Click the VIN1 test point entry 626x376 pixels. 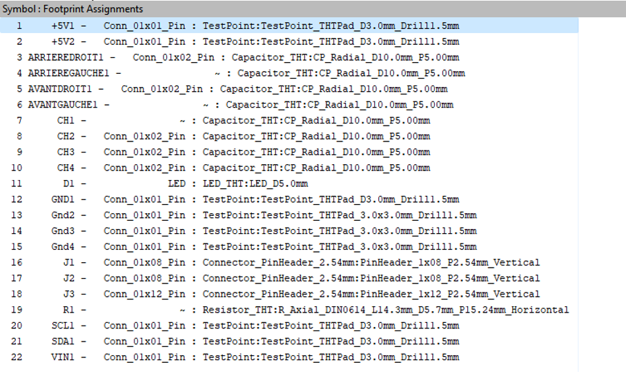pyautogui.click(x=276, y=357)
